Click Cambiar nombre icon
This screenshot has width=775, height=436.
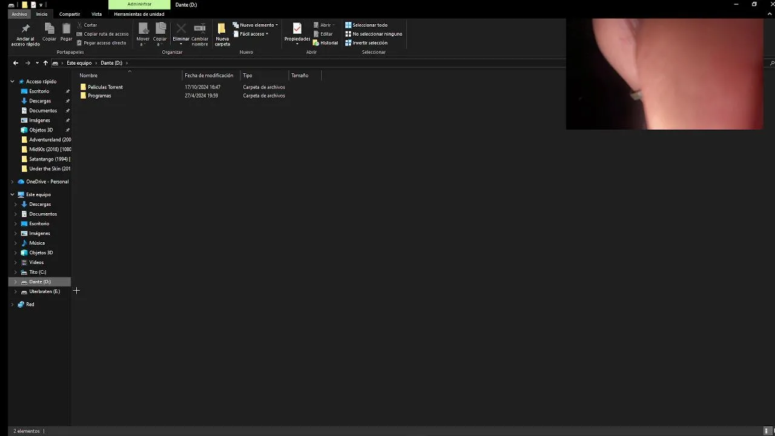point(200,28)
